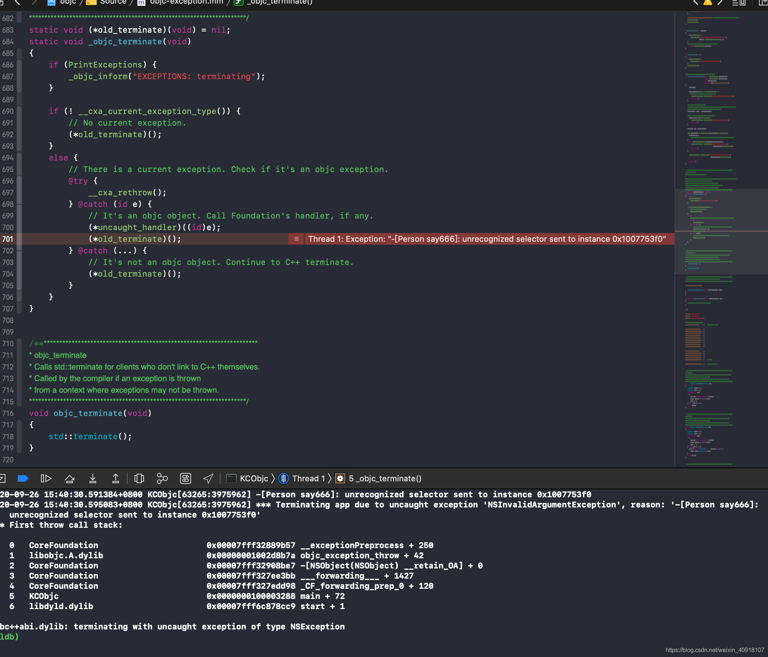The image size is (768, 657).
Task: Click main + 72 stack entry
Action: pos(322,596)
